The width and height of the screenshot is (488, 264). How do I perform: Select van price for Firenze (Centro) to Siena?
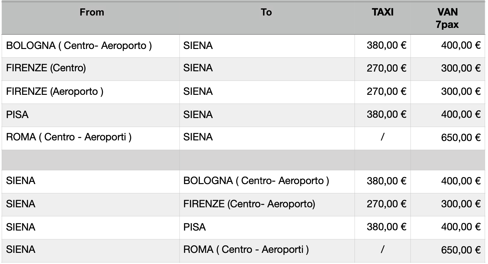point(460,68)
